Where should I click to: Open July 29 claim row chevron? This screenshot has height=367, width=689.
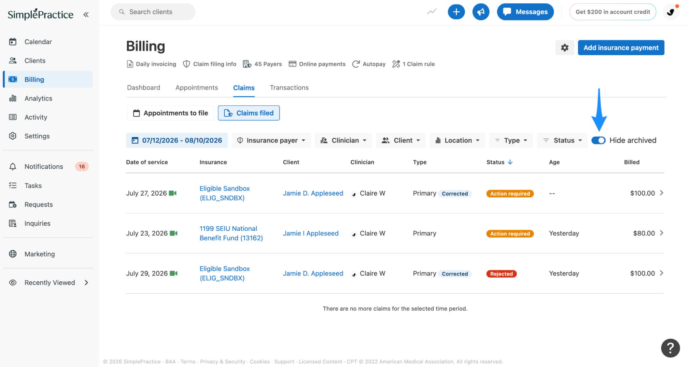click(x=661, y=273)
